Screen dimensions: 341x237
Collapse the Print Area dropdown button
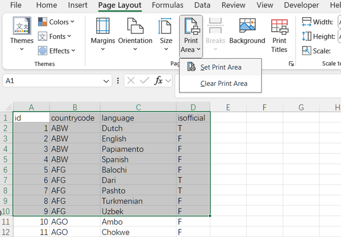[x=191, y=35]
